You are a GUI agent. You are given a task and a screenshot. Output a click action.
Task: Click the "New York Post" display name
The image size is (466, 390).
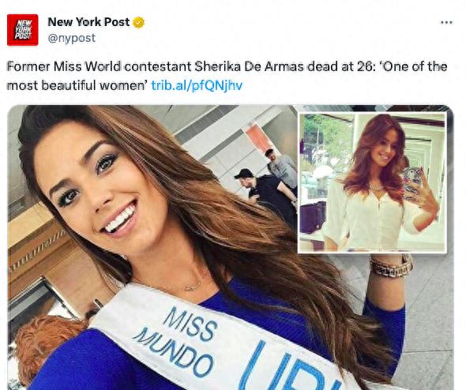(x=88, y=22)
